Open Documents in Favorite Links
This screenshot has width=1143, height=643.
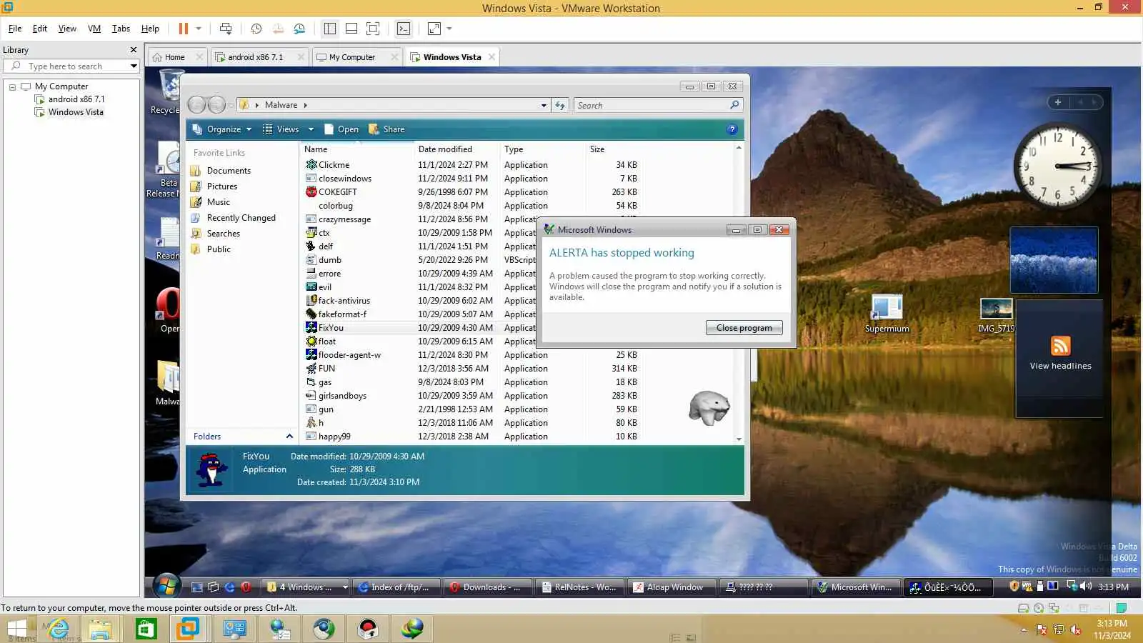point(229,171)
